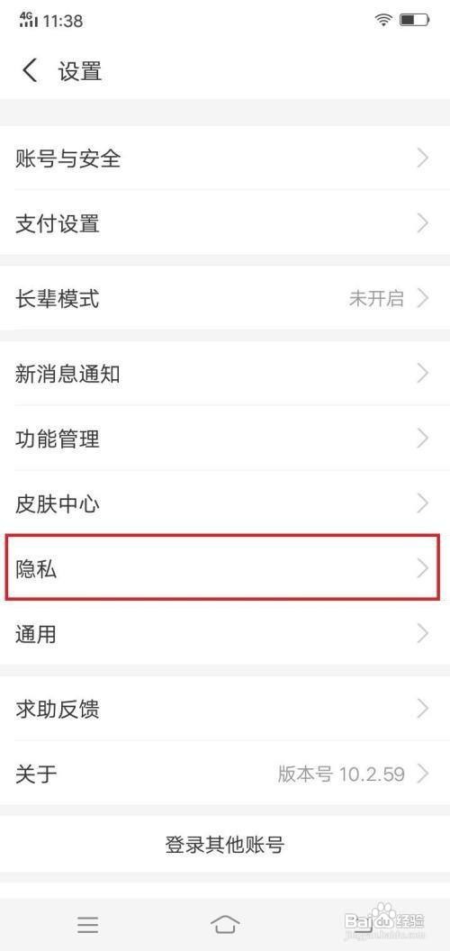Expand the 通用 chevron arrow

[x=423, y=634]
